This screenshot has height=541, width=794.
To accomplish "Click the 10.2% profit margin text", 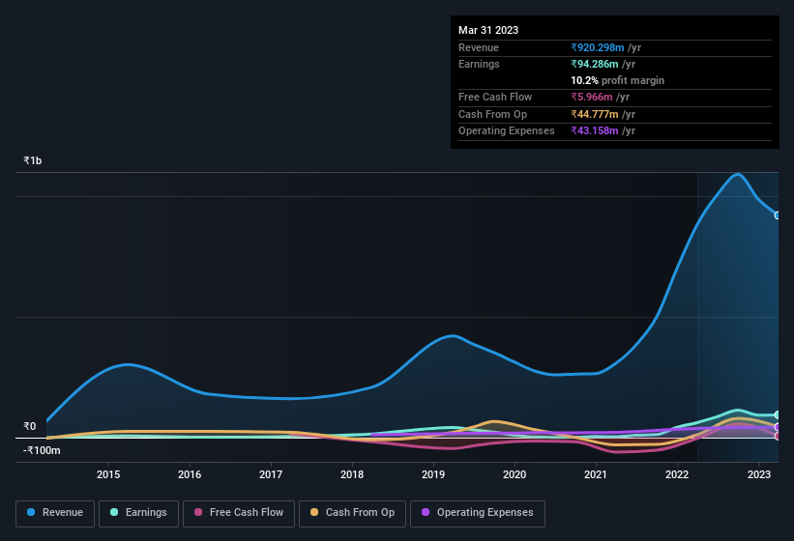I will click(x=617, y=80).
